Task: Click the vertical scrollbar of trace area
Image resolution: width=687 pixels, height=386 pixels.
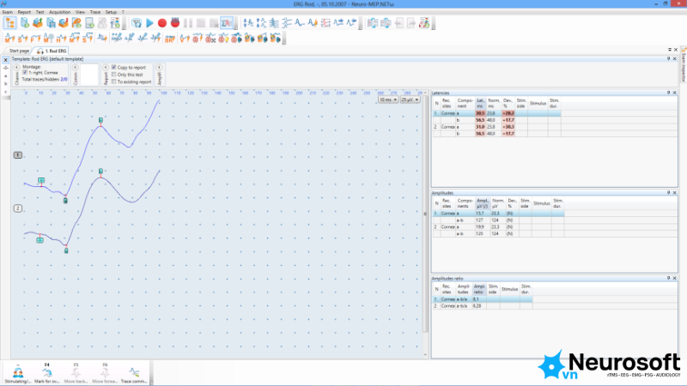Action: point(425,214)
